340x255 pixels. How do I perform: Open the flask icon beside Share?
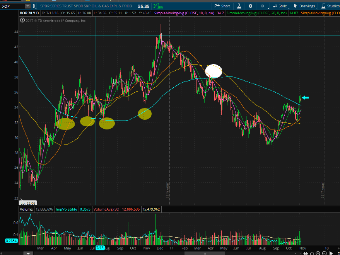coord(239,6)
